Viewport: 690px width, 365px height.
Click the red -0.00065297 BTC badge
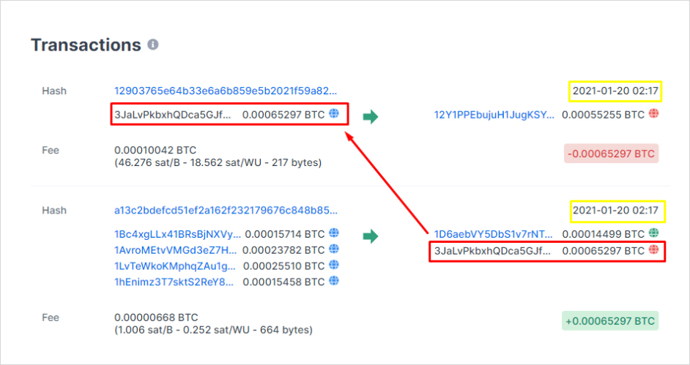click(611, 154)
